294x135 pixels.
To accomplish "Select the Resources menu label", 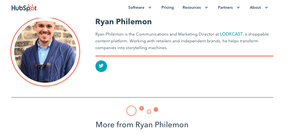I will click(191, 7).
